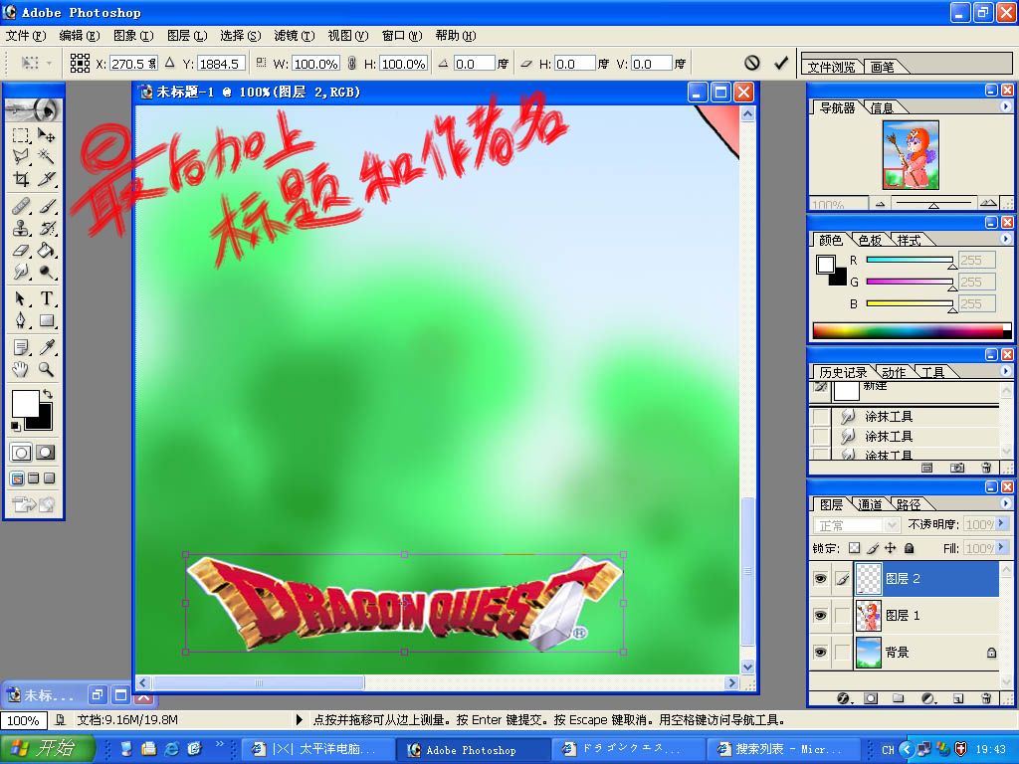Image resolution: width=1019 pixels, height=764 pixels.
Task: Select the Pen tool
Action: coord(21,320)
